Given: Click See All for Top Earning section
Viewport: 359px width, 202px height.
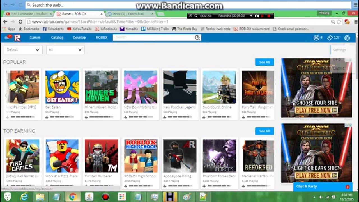Looking at the screenshot, I should [264, 131].
